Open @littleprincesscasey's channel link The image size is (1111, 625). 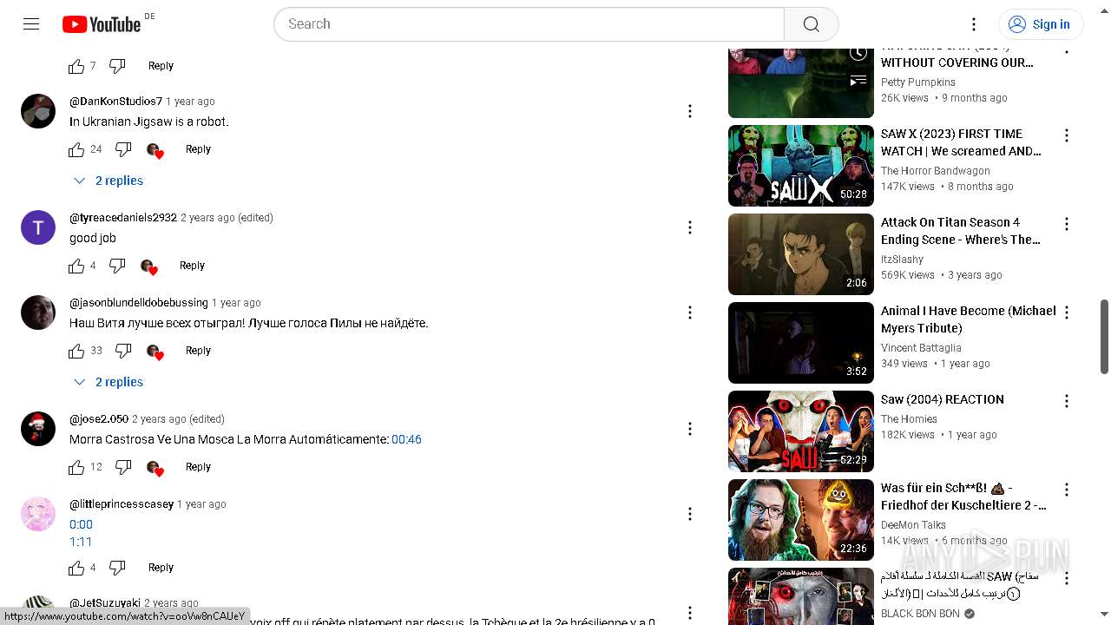pos(122,504)
